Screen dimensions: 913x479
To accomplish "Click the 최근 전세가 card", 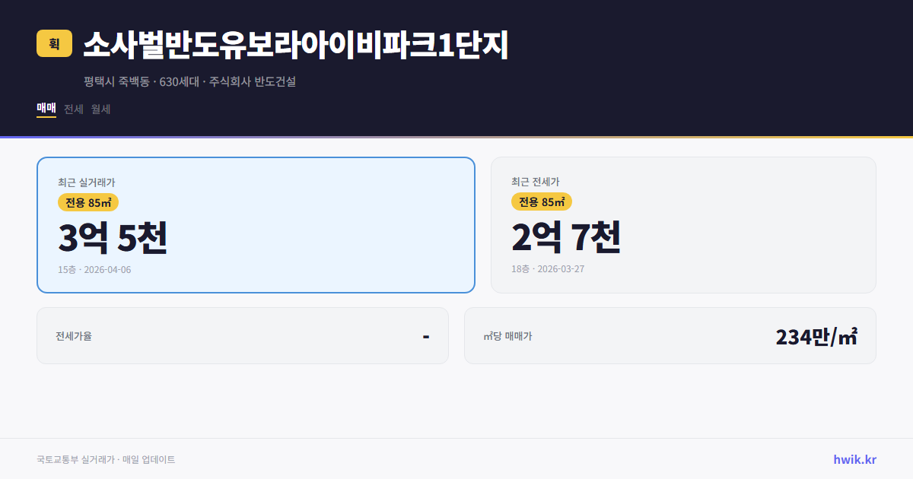I will [x=683, y=224].
